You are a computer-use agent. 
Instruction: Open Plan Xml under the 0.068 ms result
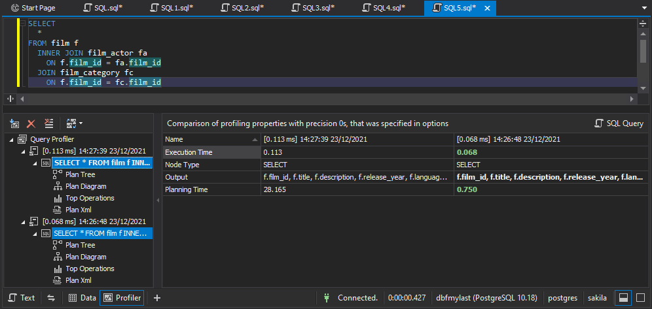point(78,280)
